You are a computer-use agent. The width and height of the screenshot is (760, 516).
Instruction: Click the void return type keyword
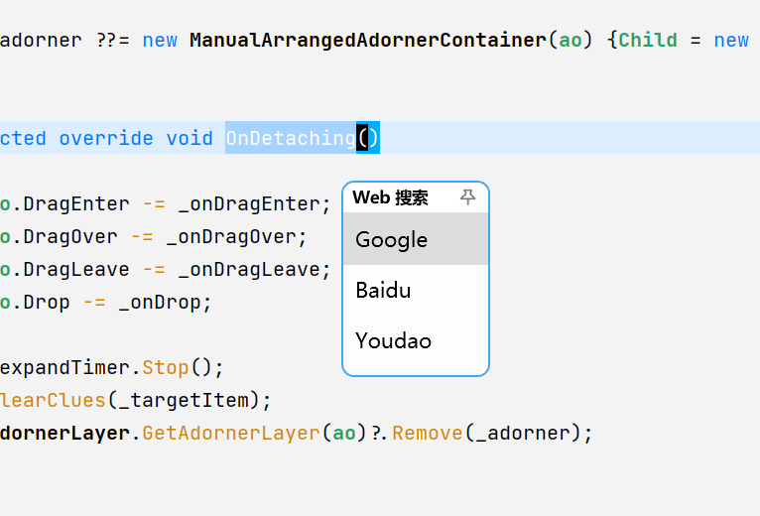click(190, 138)
